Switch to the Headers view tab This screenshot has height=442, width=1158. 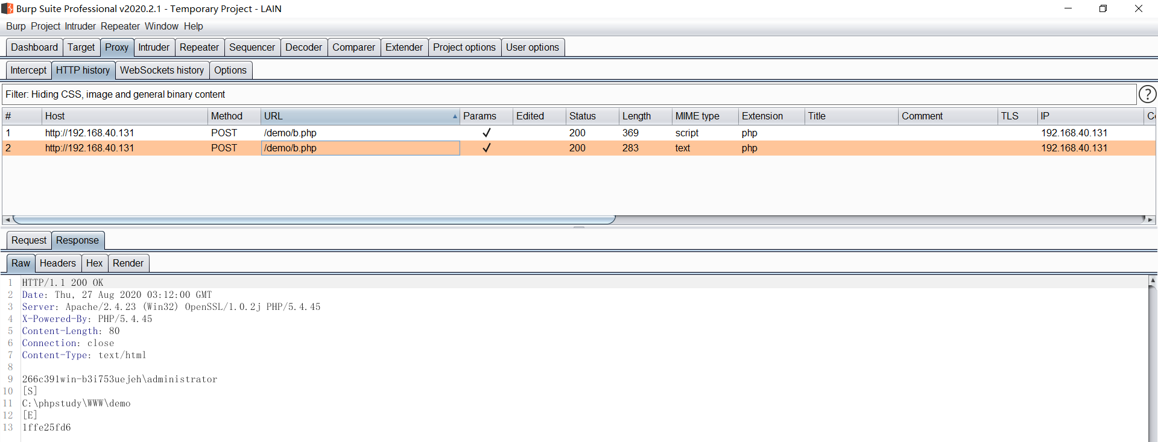coord(58,263)
